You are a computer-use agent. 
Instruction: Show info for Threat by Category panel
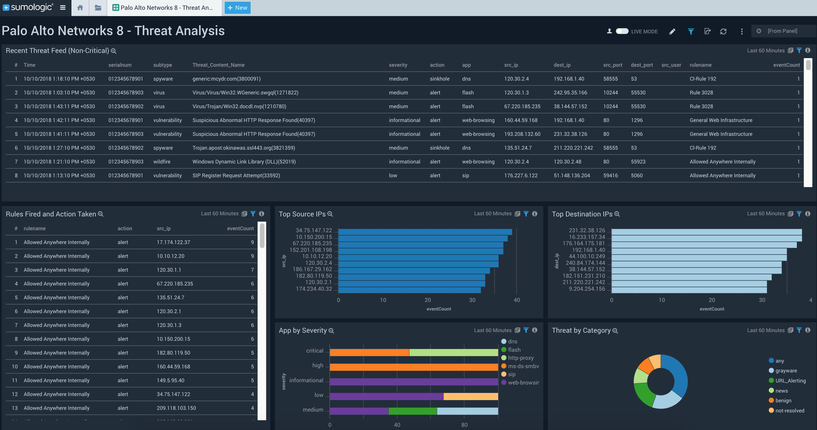pos(807,330)
